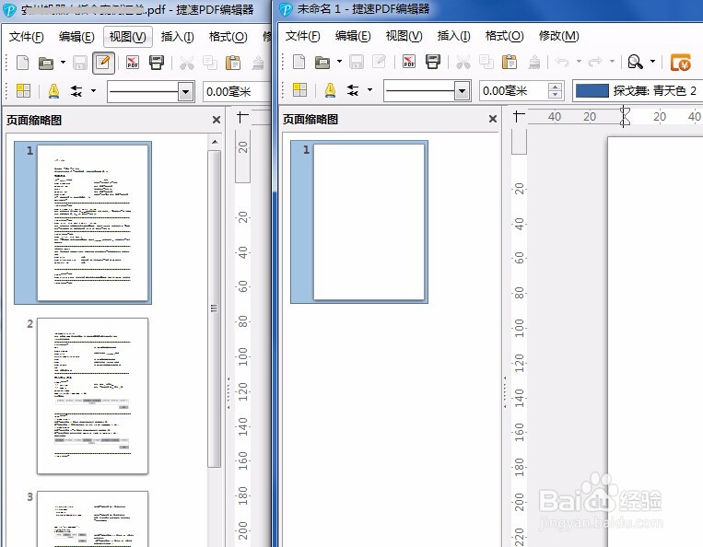Open Open-file dropdown arrow in untitled window

pos(339,62)
